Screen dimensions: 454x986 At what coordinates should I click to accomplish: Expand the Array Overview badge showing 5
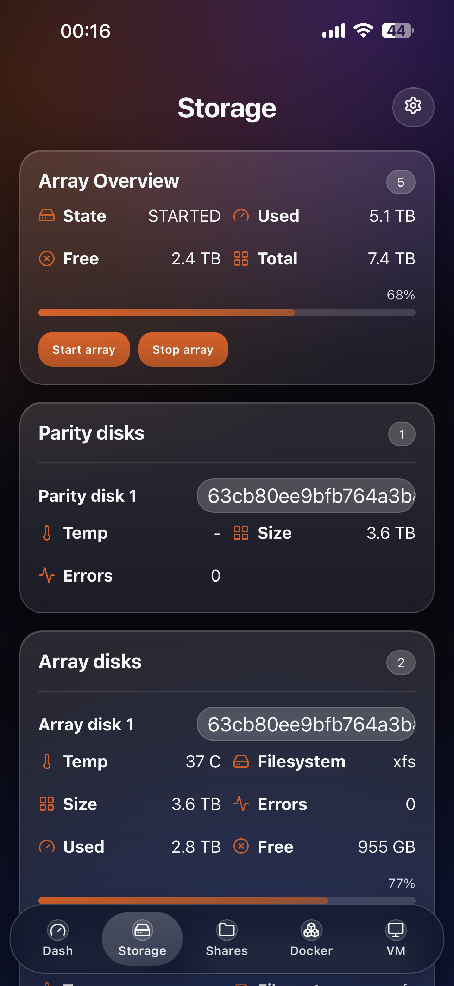(401, 182)
